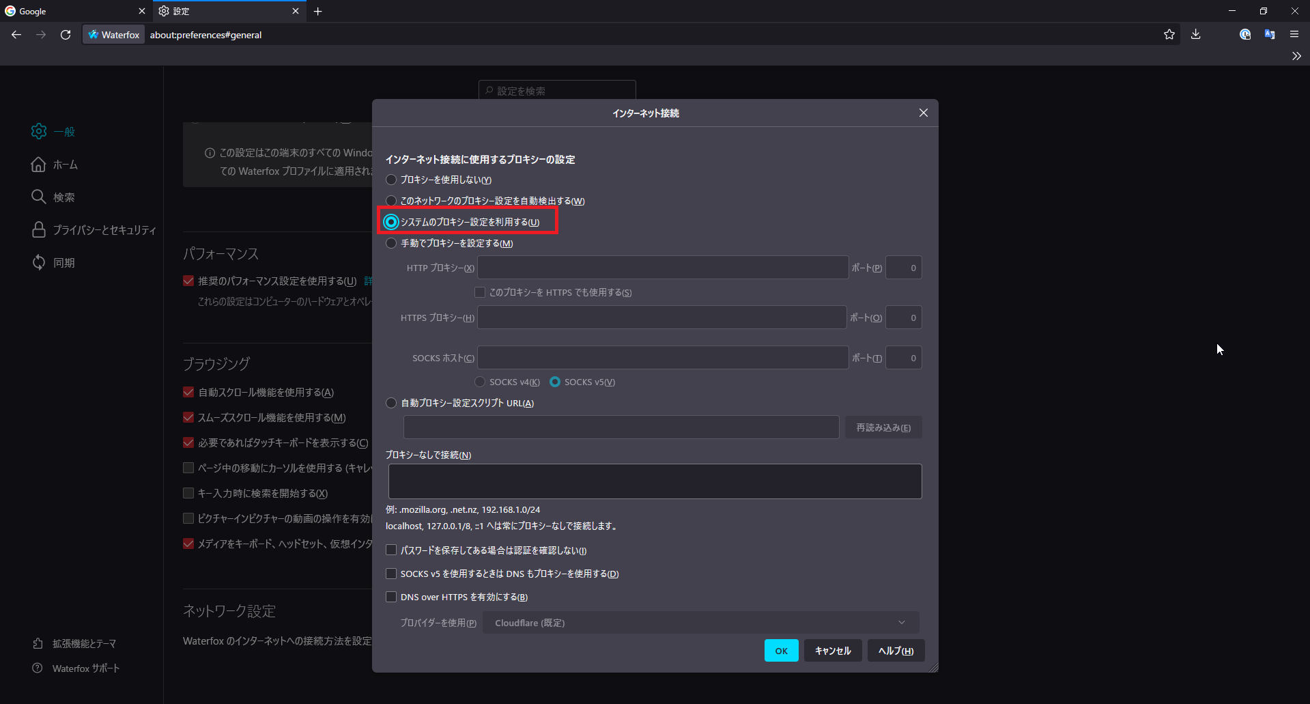Close the Google tab
The height and width of the screenshot is (704, 1310).
point(142,11)
